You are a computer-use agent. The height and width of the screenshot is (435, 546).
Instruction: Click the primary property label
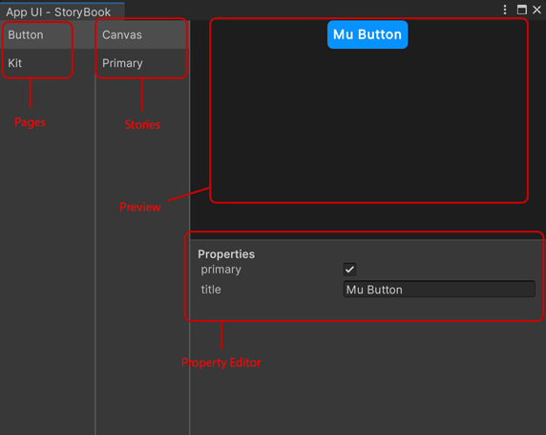221,270
